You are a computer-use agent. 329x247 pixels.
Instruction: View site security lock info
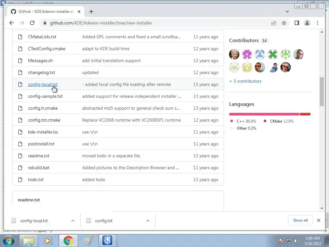tap(45, 23)
